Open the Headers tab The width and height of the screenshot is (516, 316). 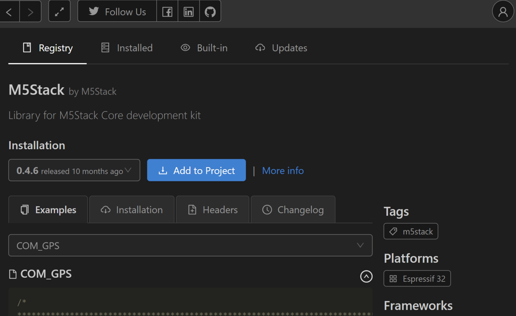click(212, 209)
